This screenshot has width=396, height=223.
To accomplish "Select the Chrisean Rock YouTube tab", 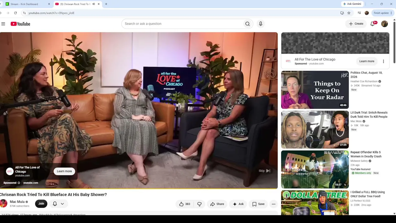I will [x=77, y=4].
